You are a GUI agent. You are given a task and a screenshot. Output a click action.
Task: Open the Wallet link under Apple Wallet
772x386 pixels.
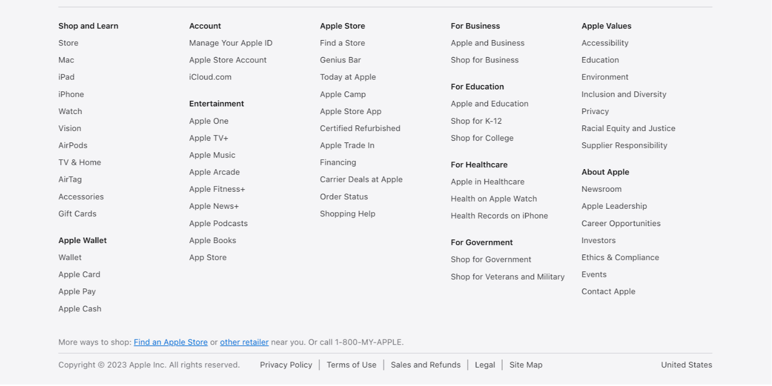[x=70, y=257]
